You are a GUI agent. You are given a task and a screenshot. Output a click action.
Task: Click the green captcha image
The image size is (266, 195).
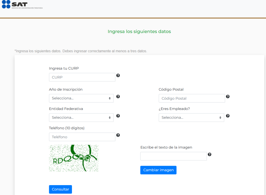pyautogui.click(x=74, y=158)
